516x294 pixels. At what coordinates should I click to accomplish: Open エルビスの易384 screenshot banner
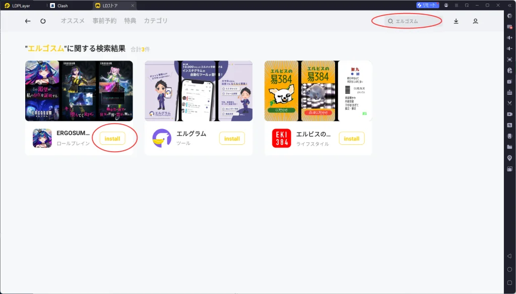[318, 91]
